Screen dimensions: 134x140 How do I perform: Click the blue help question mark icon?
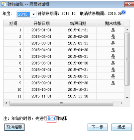tap(124, 12)
